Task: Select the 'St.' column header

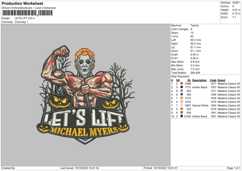Action: point(189,80)
